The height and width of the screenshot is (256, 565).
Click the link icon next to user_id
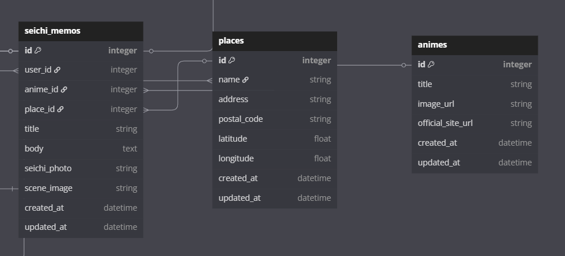[57, 70]
